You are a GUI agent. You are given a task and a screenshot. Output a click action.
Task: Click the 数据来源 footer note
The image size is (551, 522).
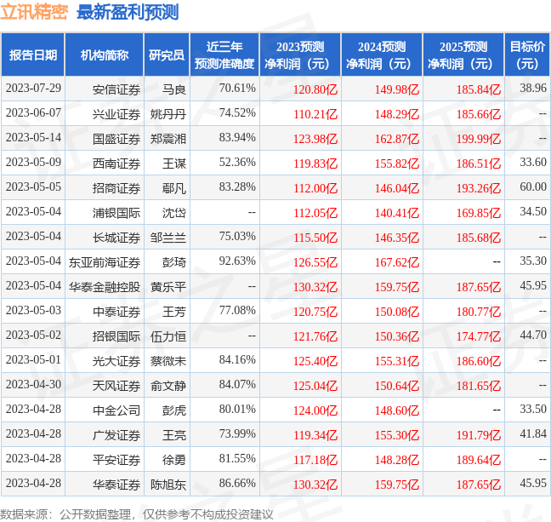click(x=136, y=514)
